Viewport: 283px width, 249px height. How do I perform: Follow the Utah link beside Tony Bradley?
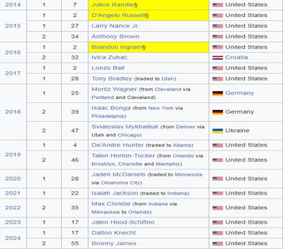pos(168,79)
